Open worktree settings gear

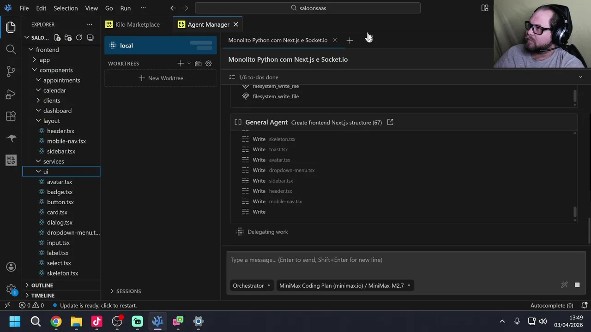[x=208, y=63]
